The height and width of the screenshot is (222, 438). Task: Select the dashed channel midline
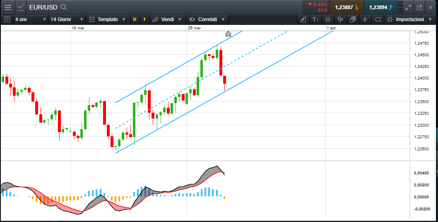point(201,80)
